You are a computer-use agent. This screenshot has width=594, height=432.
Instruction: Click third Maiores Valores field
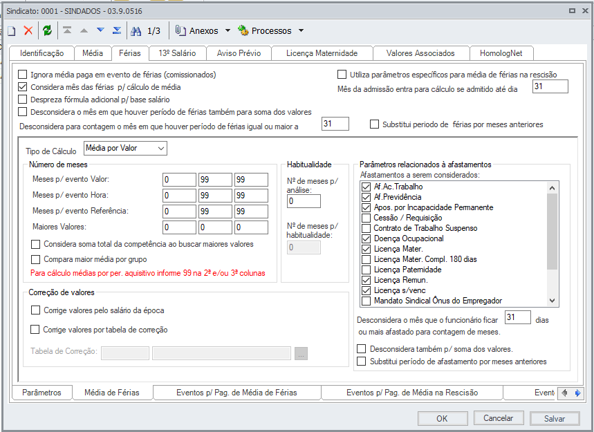pos(251,227)
